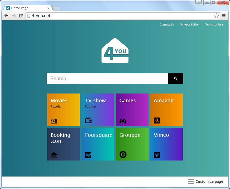Click the television icon in TV show tile
Viewport: 230px width, 189px height.
[x=88, y=120]
